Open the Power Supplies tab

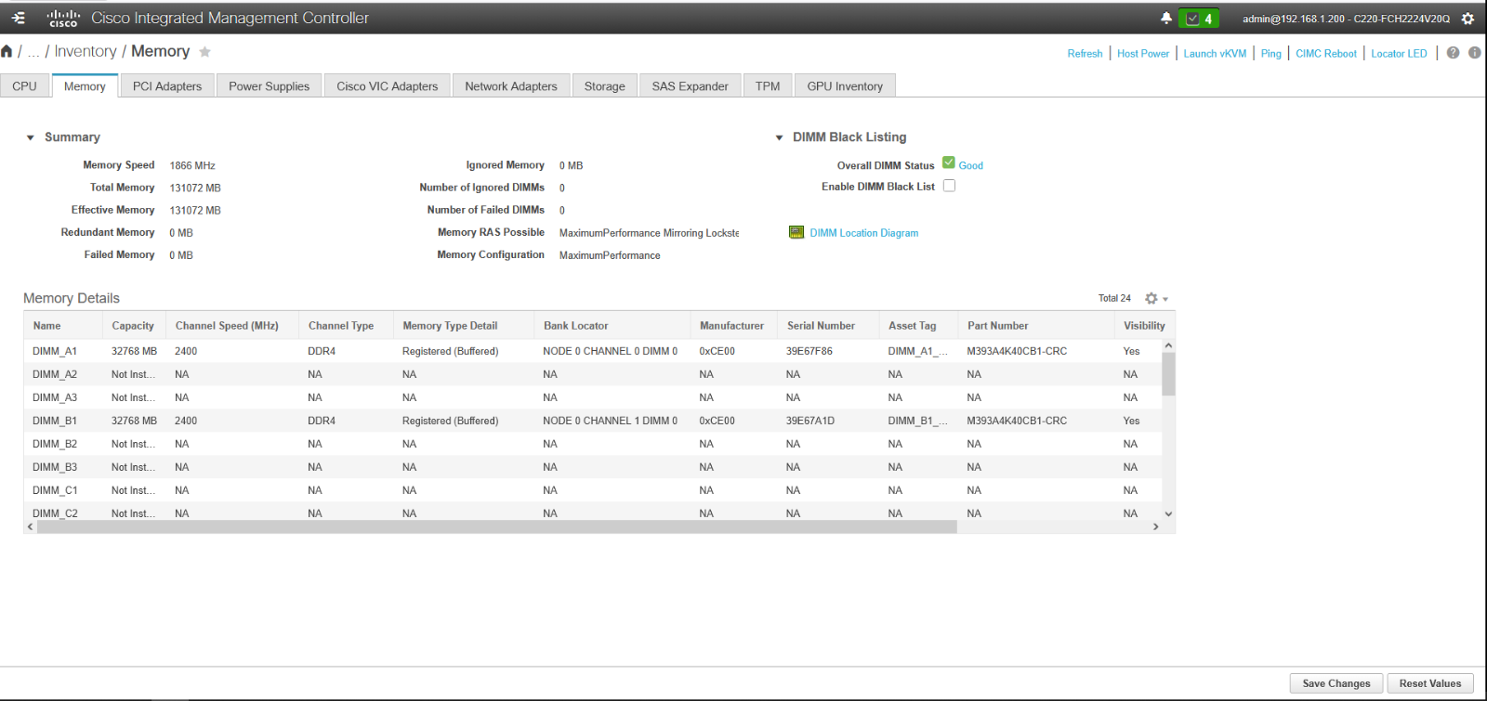270,85
